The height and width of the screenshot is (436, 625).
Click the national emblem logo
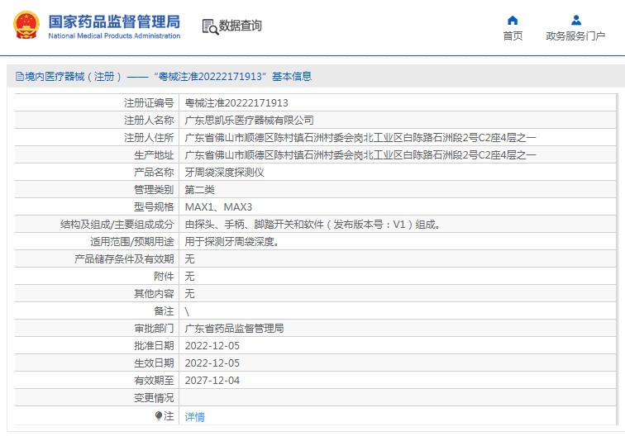(x=26, y=25)
